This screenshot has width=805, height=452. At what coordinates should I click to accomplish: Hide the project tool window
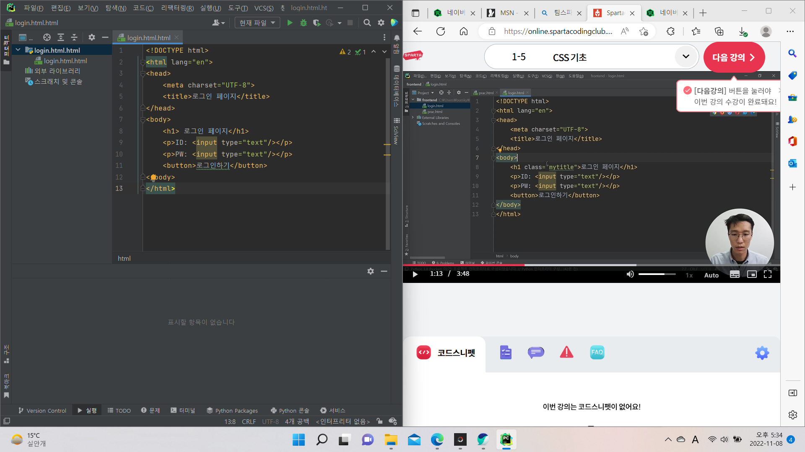tap(105, 37)
